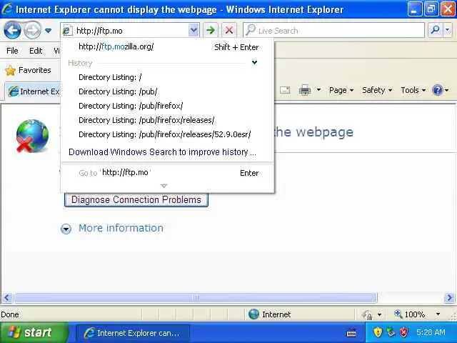Click the Internet zone globe in status bar
The image size is (457, 343).
pyautogui.click(x=253, y=314)
